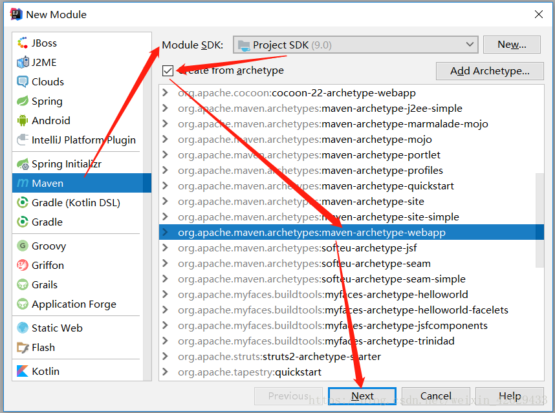Select JBoss module type

click(78, 43)
